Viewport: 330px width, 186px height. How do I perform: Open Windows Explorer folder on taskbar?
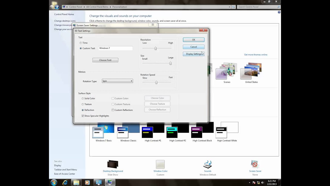[x=76, y=182]
